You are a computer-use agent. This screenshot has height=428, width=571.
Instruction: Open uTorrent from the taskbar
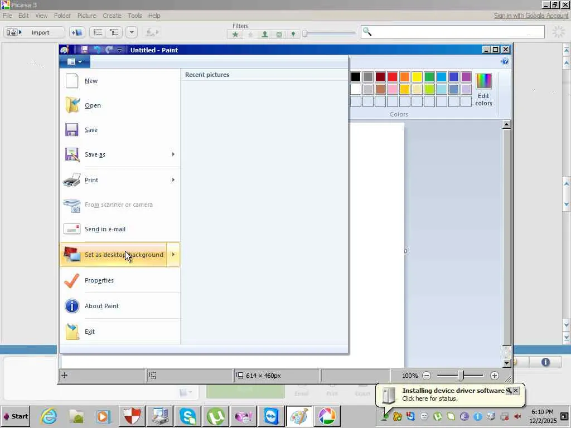tap(216, 416)
